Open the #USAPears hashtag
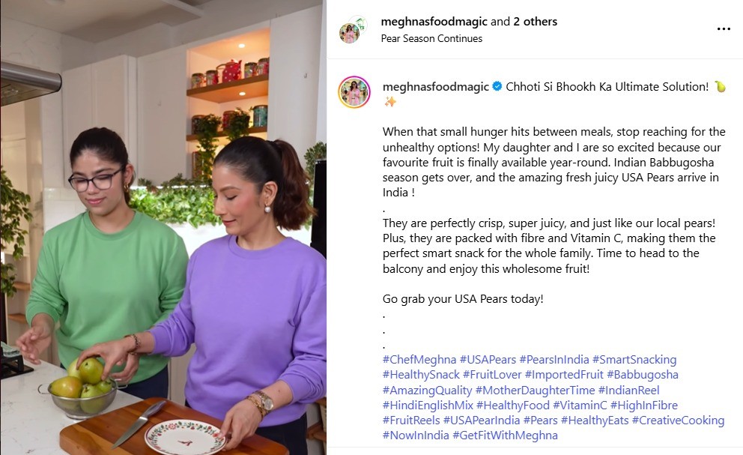743x455 pixels. 488,360
